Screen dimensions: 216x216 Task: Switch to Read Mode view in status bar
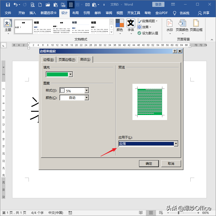[x=141, y=213]
